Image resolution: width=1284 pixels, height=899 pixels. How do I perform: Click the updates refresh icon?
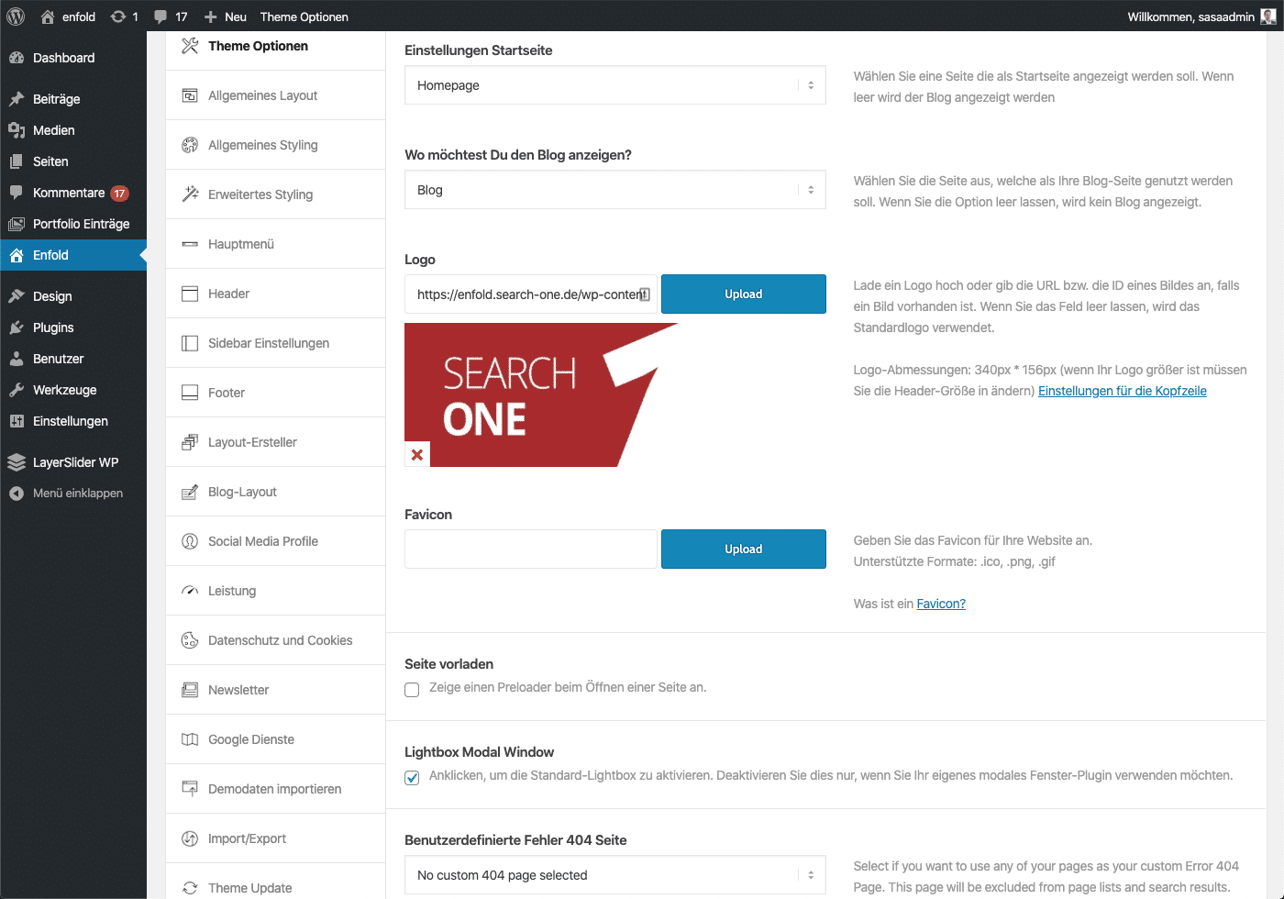[x=118, y=17]
